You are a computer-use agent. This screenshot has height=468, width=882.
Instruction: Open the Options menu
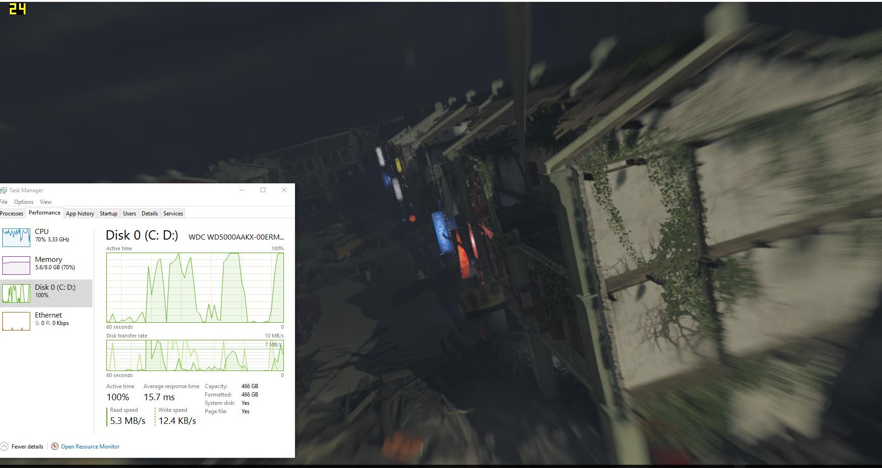[24, 202]
